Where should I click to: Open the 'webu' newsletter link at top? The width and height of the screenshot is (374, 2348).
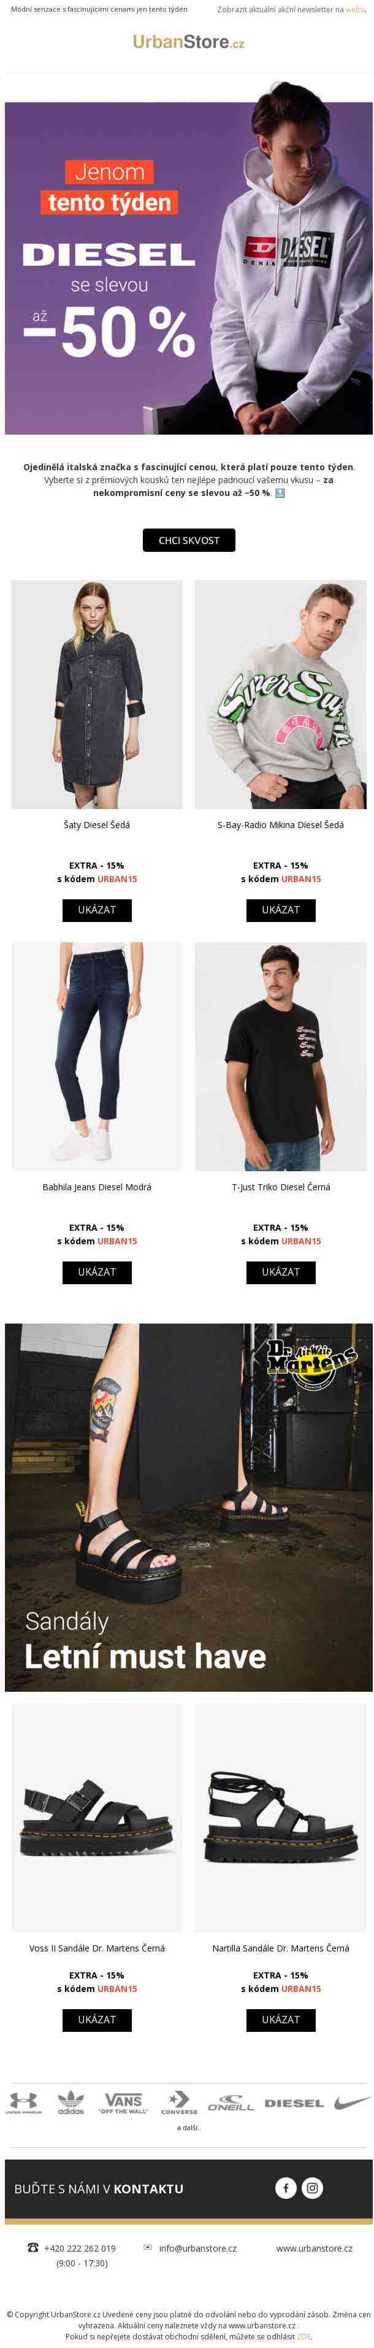pos(354,9)
